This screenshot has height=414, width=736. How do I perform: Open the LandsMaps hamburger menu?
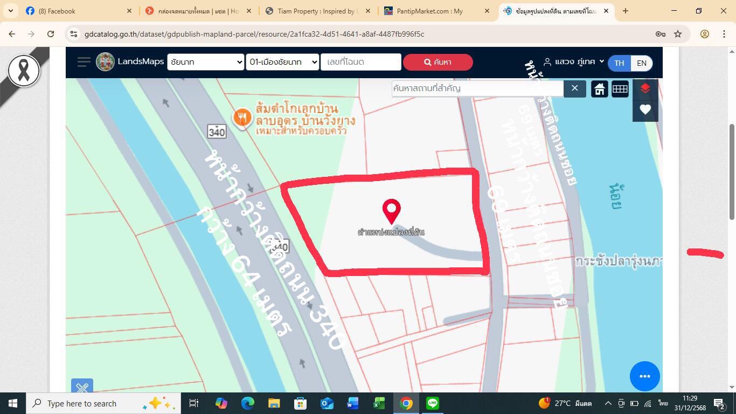click(84, 62)
